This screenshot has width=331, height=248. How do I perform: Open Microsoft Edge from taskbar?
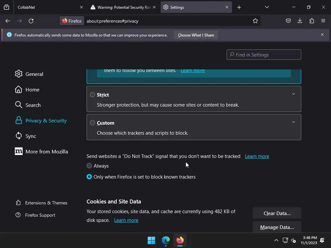point(166,240)
